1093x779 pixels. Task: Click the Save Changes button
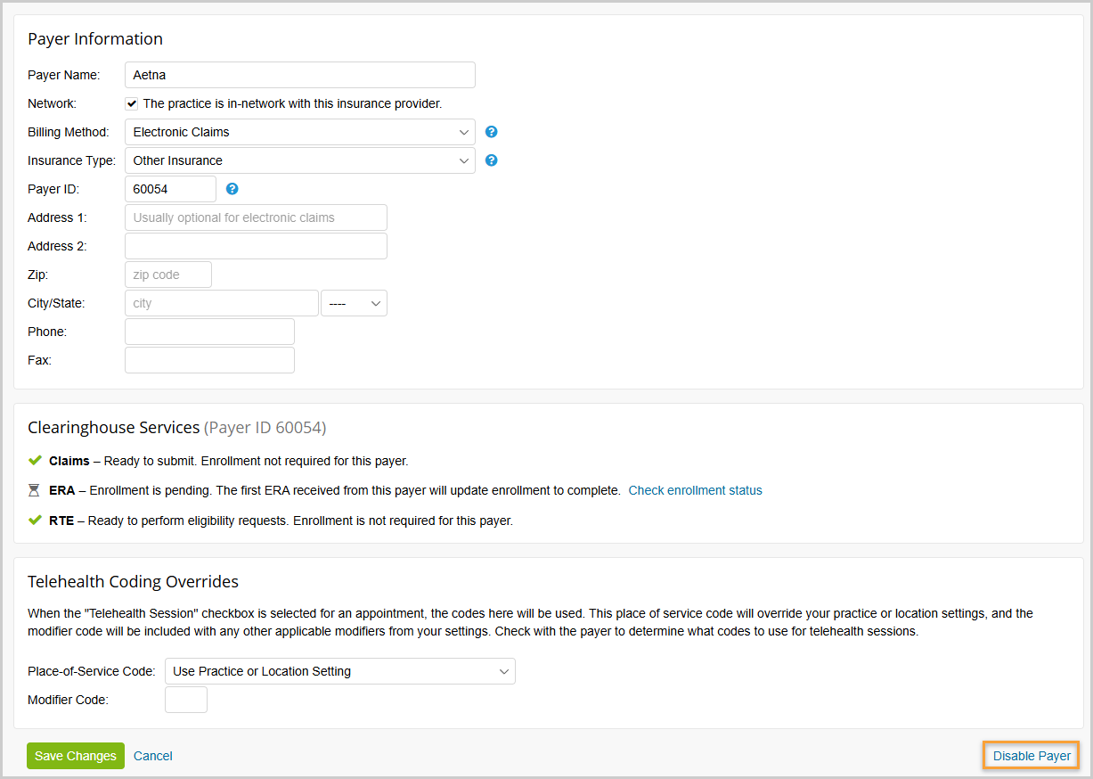point(76,756)
